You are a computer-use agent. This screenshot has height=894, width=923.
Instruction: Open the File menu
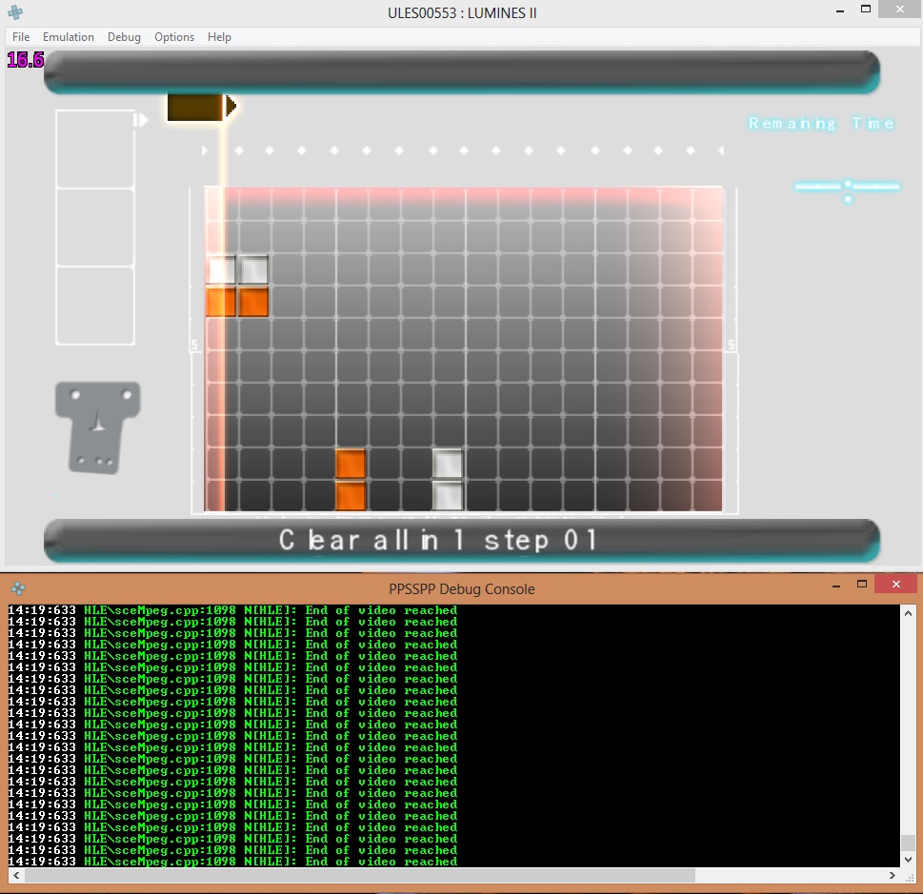pos(21,37)
